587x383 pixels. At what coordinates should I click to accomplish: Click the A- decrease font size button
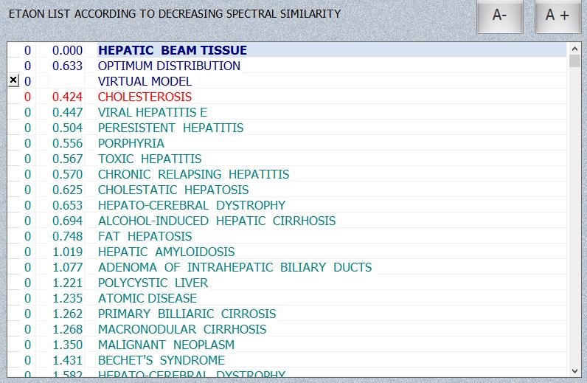tap(499, 16)
